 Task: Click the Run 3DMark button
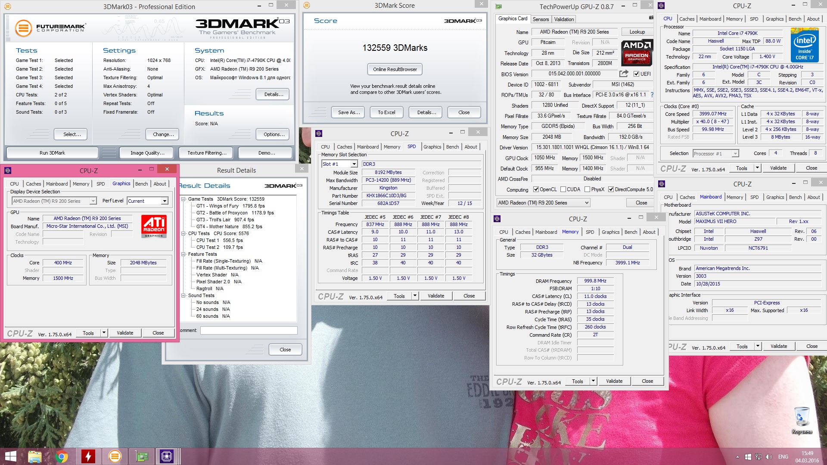[x=52, y=153]
